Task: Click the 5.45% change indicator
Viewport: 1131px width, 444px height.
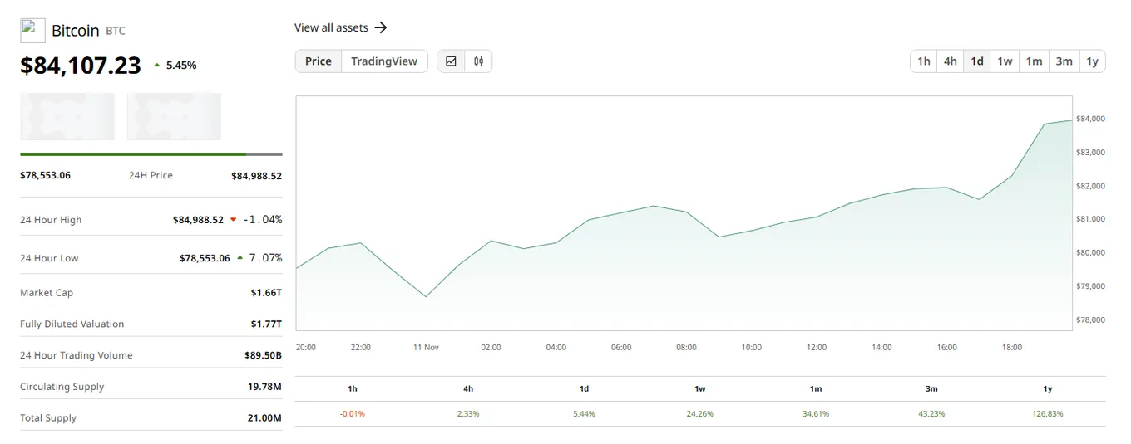Action: tap(175, 65)
